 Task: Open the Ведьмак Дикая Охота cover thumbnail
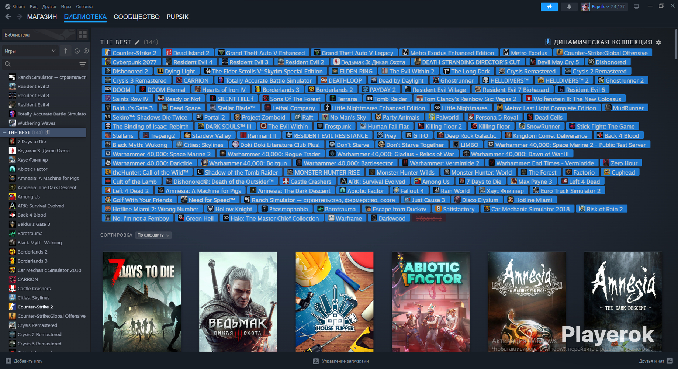(x=238, y=302)
